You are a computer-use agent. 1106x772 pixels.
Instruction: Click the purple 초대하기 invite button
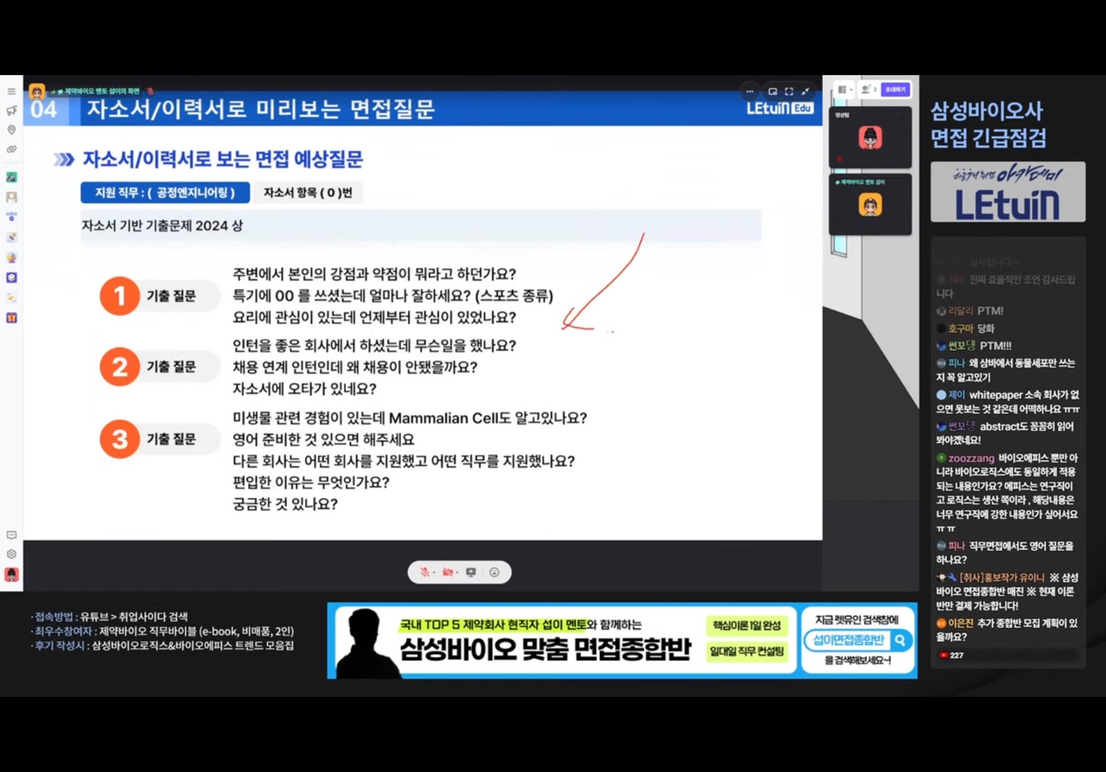point(896,90)
